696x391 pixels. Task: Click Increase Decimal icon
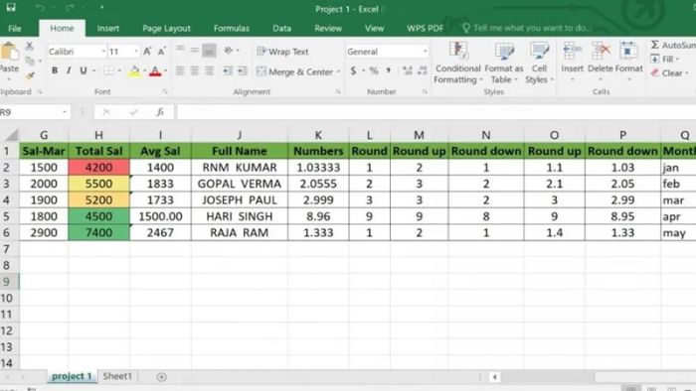408,70
